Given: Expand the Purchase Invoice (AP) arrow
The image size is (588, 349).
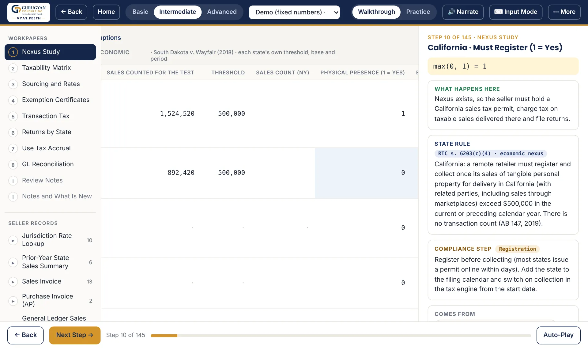Looking at the screenshot, I should 13,301.
